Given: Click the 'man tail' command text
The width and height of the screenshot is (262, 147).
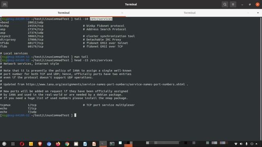Looking at the screenshot, I should (x=81, y=57).
